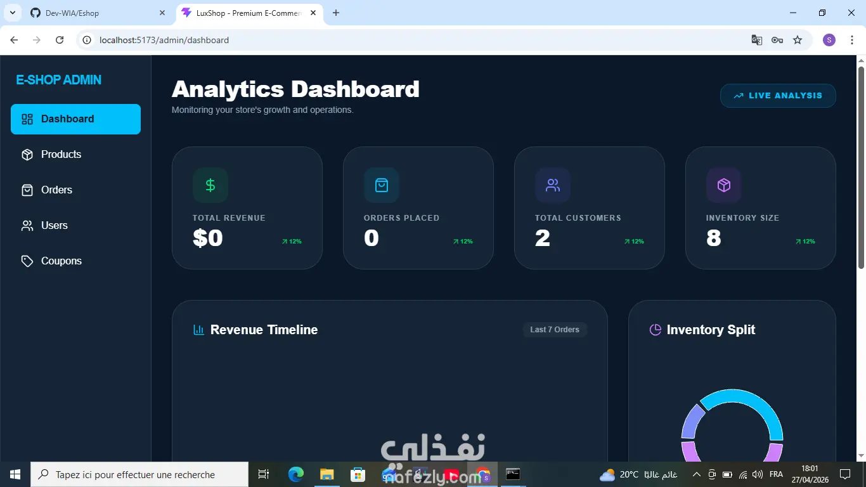Image resolution: width=866 pixels, height=487 pixels.
Task: Click the bar chart icon beside Revenue Timeline
Action: pyautogui.click(x=199, y=330)
